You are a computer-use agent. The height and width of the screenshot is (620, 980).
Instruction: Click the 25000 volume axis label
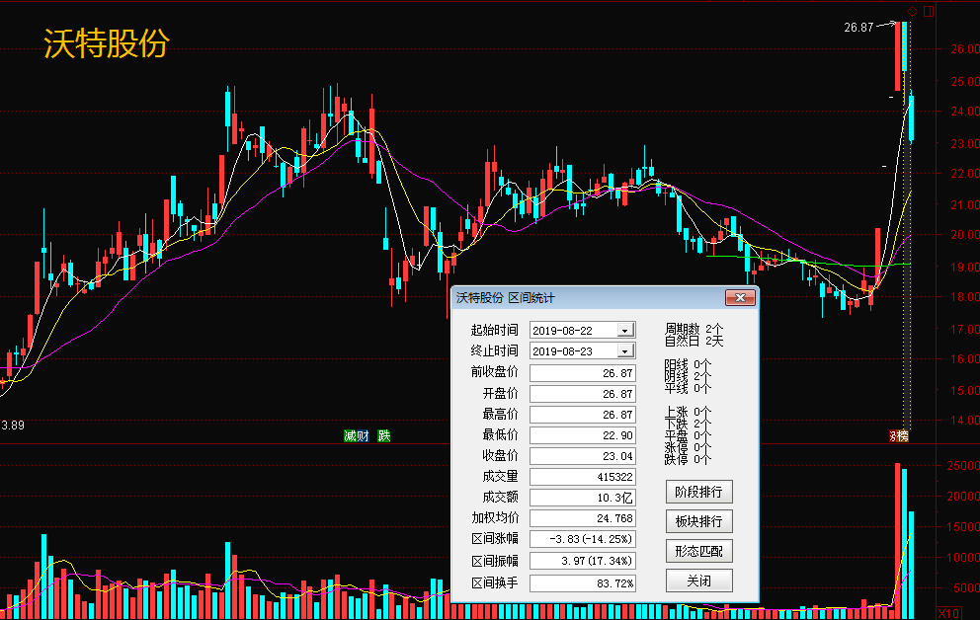click(x=963, y=466)
